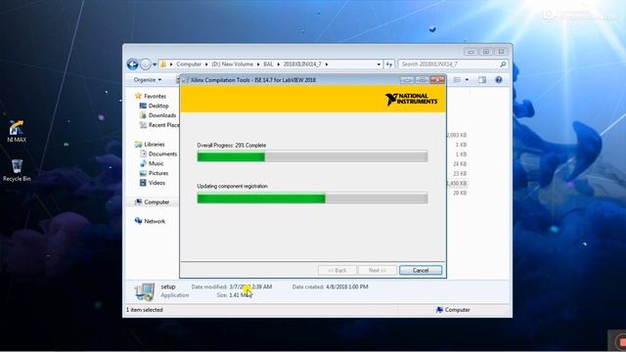Click 2018XILINX14_7 breadcrumb segment
The image size is (626, 352).
pos(302,64)
